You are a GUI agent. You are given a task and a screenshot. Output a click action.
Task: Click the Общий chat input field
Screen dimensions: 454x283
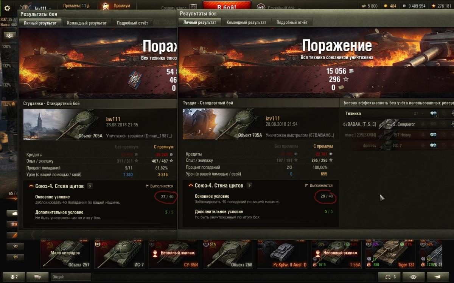point(71,277)
